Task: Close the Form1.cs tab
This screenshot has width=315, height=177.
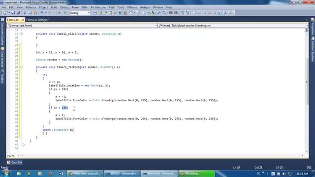Action: tap(23, 20)
